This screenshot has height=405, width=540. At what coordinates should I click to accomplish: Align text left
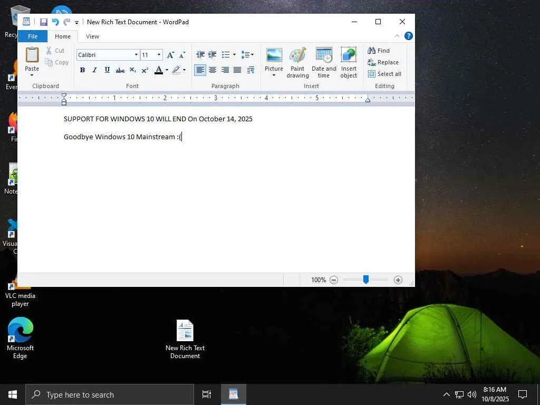coord(200,70)
